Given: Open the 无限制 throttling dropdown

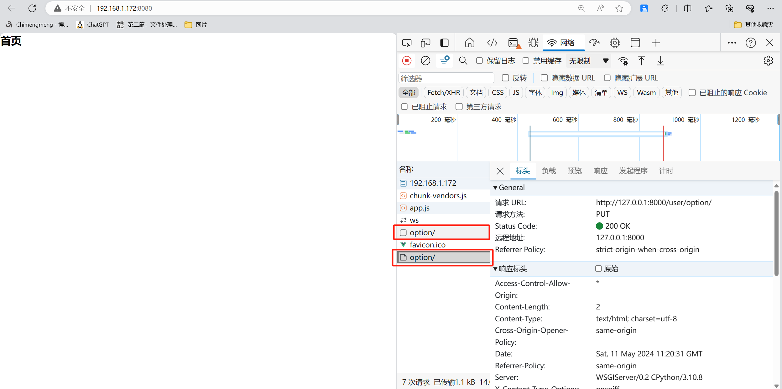Looking at the screenshot, I should pyautogui.click(x=589, y=60).
